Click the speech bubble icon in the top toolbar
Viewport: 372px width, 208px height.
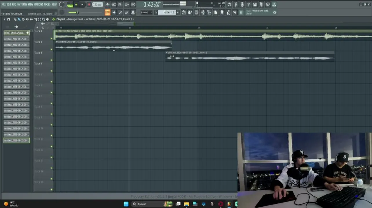click(x=268, y=5)
